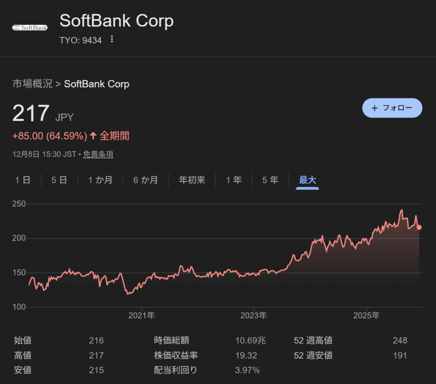436x384 pixels.
Task: Click the SoftBank logo image
Action: point(29,28)
